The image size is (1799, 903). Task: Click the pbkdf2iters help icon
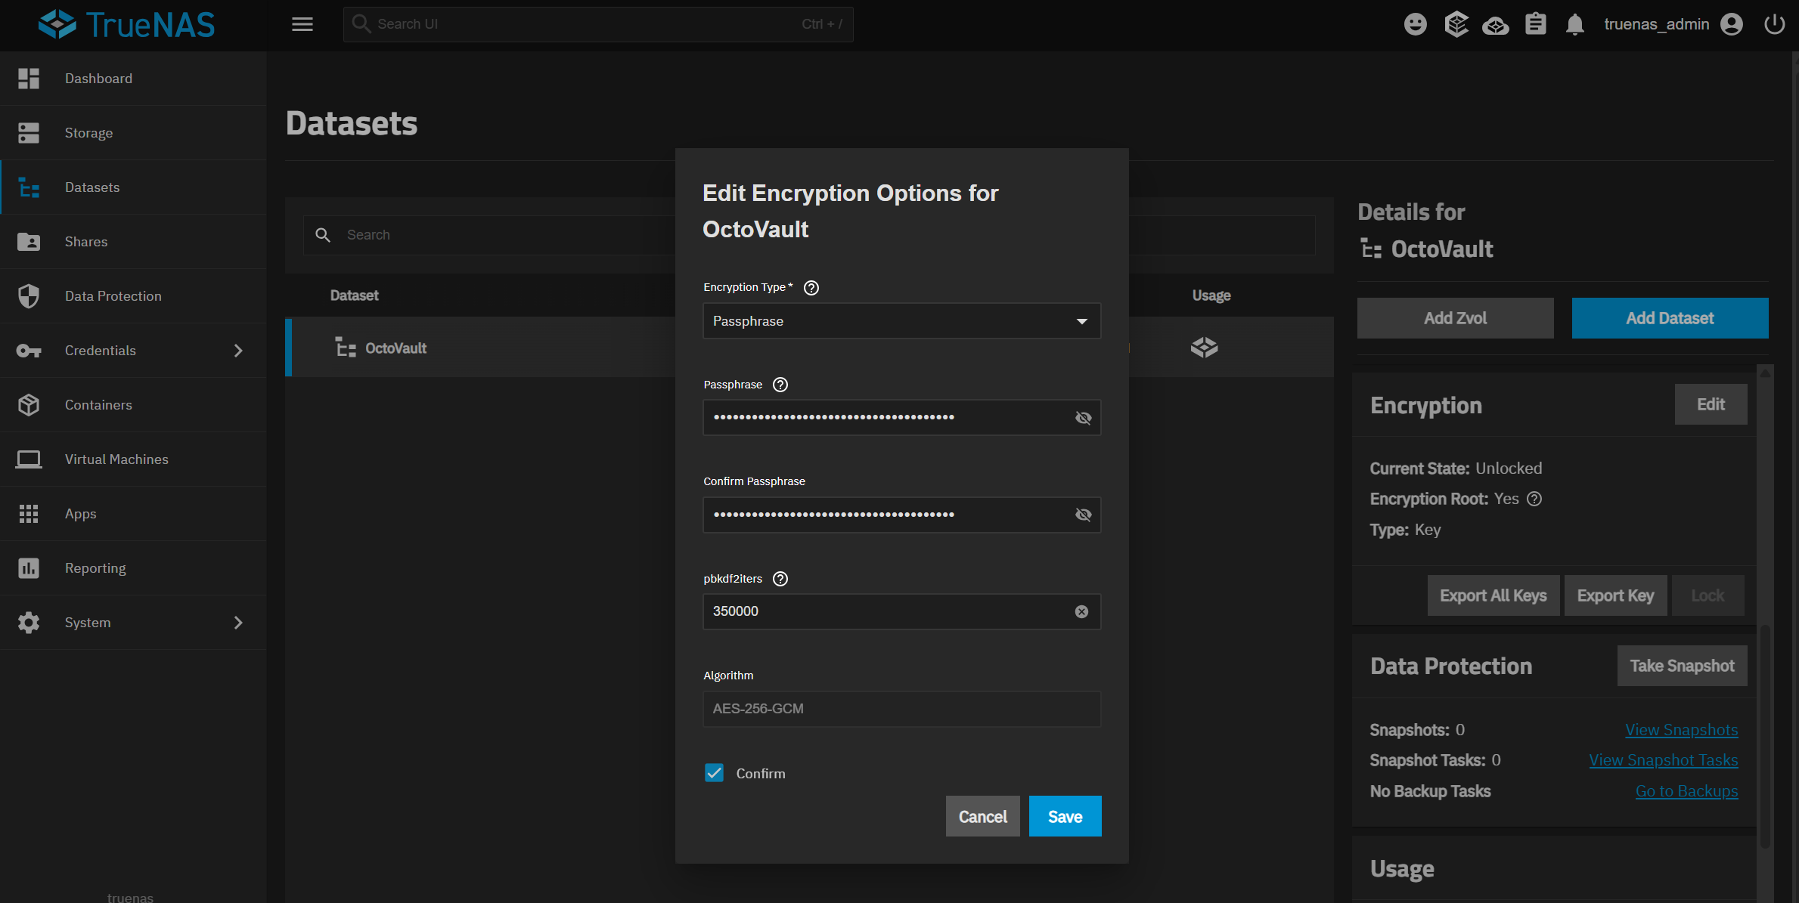780,579
